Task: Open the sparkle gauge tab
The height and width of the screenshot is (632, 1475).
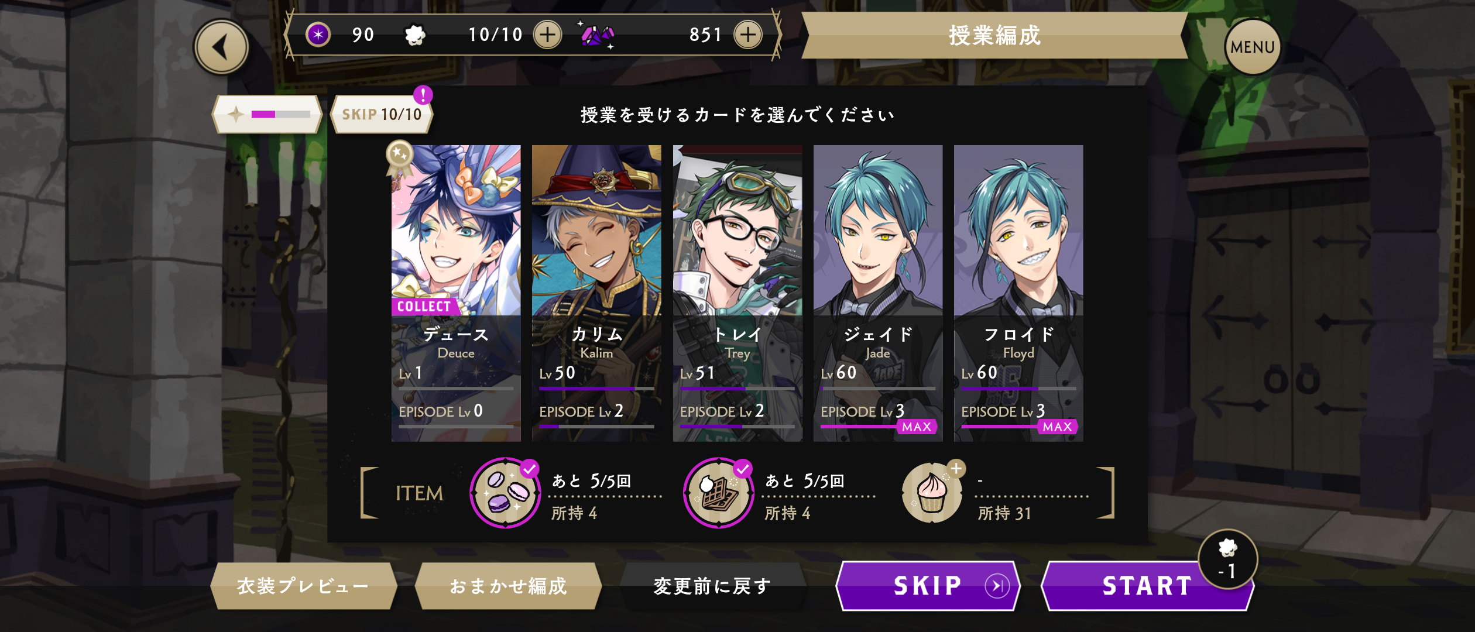Action: pos(267,114)
